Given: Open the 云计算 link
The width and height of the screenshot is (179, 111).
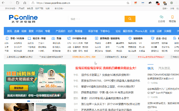Looking at the screenshot, I should point(154,47).
